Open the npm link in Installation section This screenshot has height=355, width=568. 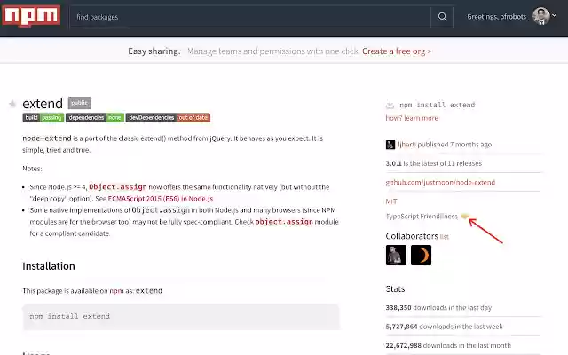[x=116, y=291]
